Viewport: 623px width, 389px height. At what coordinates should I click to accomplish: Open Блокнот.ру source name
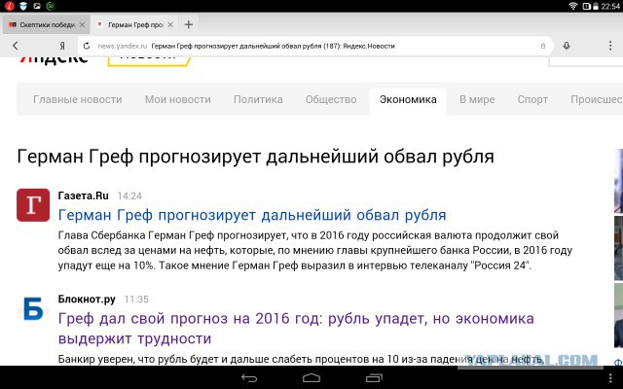pyautogui.click(x=87, y=299)
